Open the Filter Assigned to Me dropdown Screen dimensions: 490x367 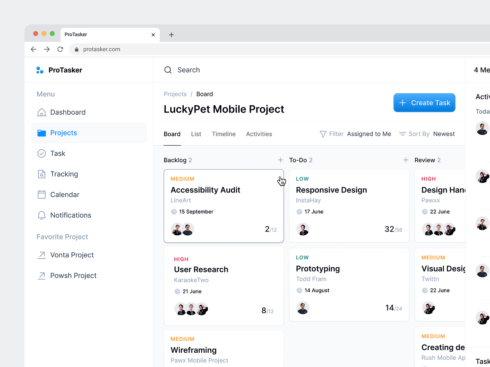tap(355, 134)
